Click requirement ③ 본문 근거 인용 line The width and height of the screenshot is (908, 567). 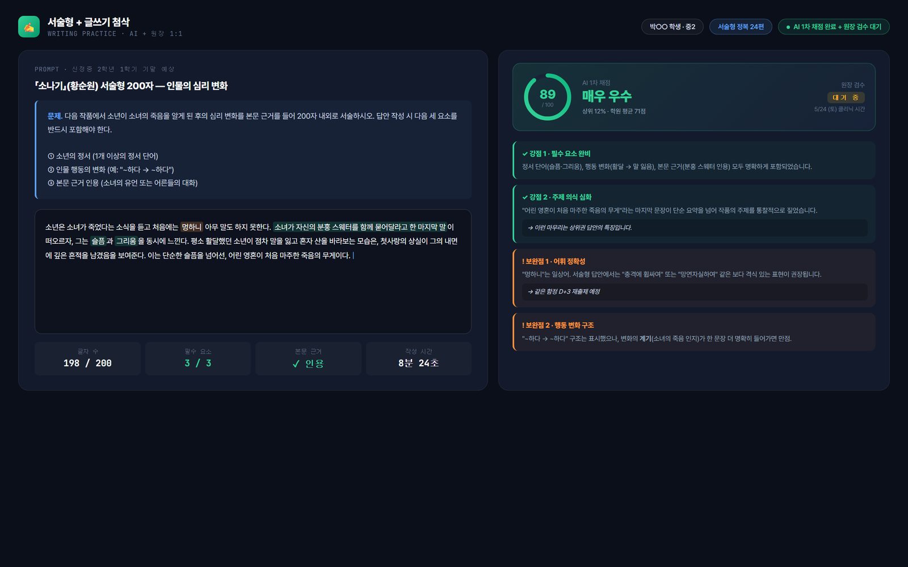click(x=123, y=183)
